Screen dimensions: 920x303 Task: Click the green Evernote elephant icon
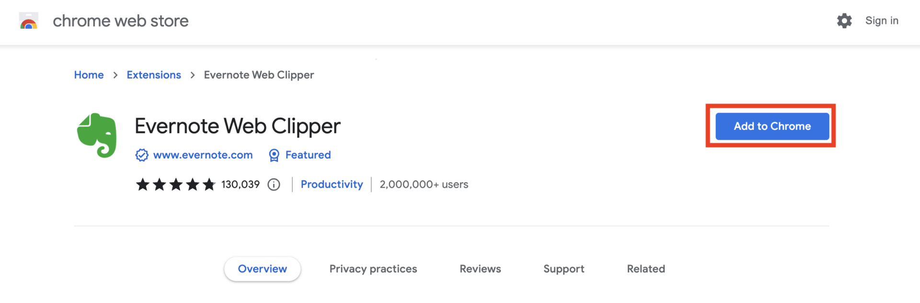click(97, 135)
